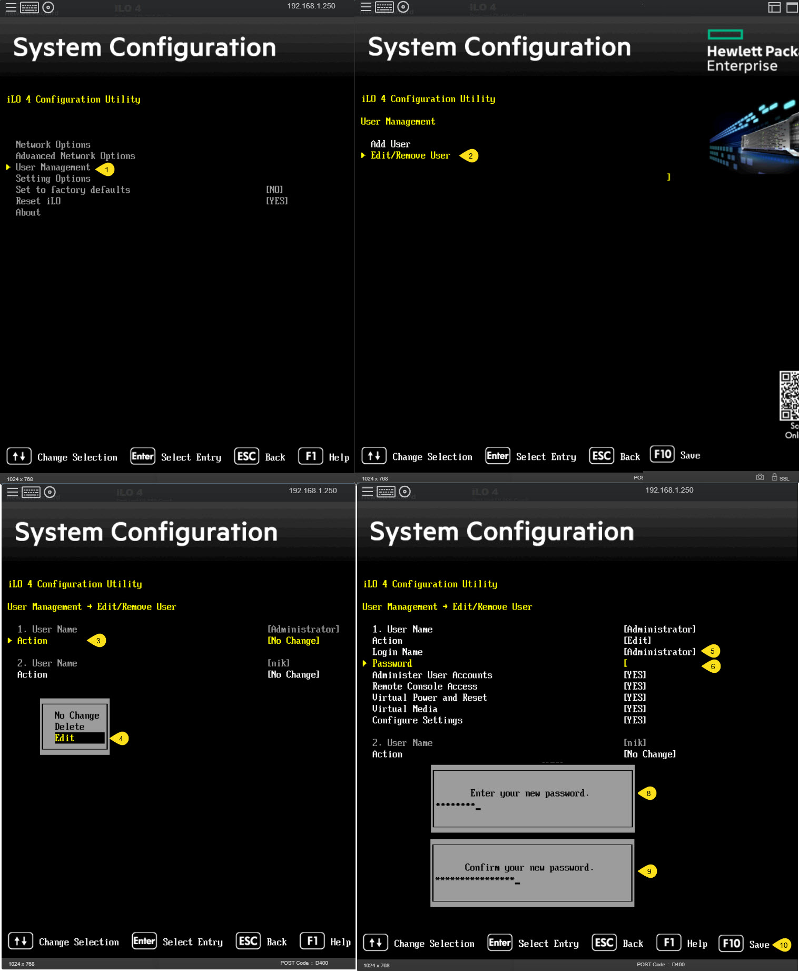Click Enter key icon in main menu console
Viewport: 799px width, 971px height.
[143, 456]
